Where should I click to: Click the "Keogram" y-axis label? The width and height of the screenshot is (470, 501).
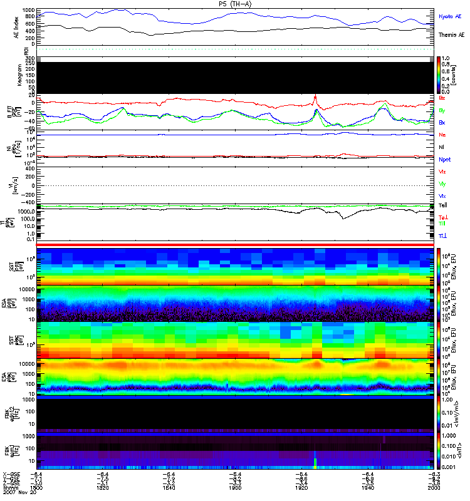point(19,75)
